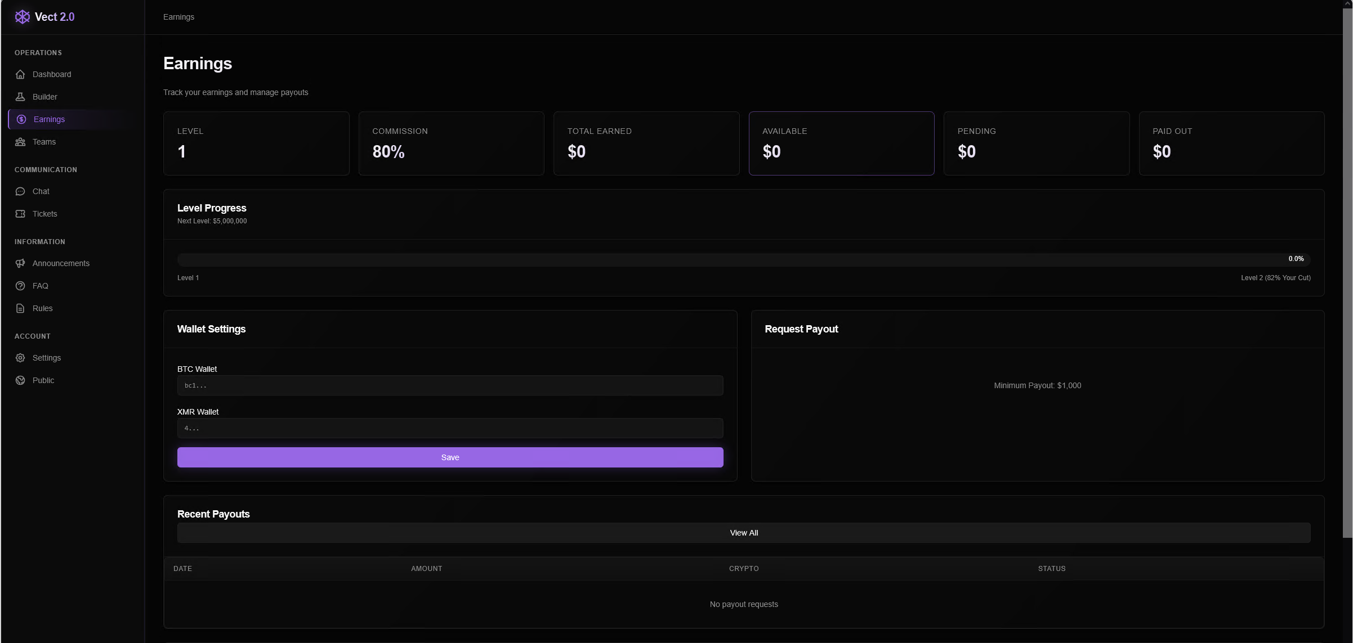Focus the BTC Wallet input field
Image resolution: width=1353 pixels, height=643 pixels.
pos(450,385)
